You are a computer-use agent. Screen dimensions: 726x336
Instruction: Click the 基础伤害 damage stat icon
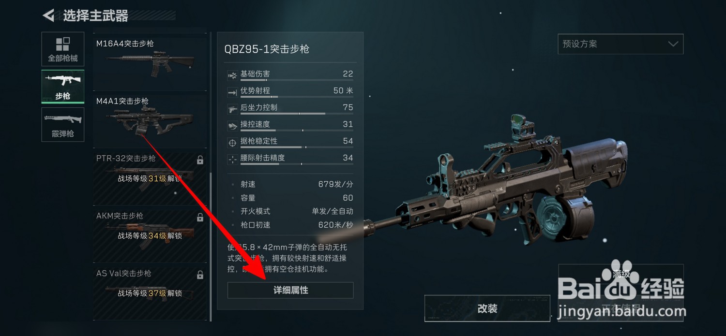click(232, 75)
